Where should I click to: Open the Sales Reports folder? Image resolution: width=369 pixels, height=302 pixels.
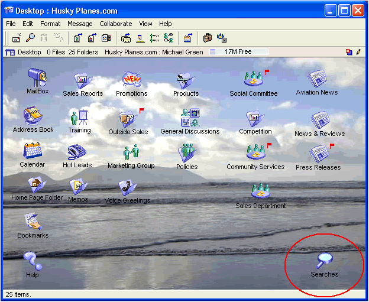82,81
